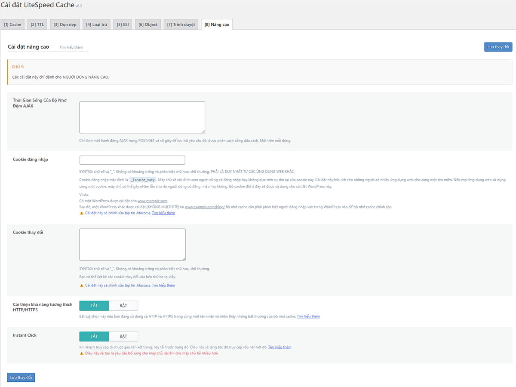Screen dimensions: 516x387
Task: Click the Cookie đăng nhập setting label
Action: tap(31, 160)
